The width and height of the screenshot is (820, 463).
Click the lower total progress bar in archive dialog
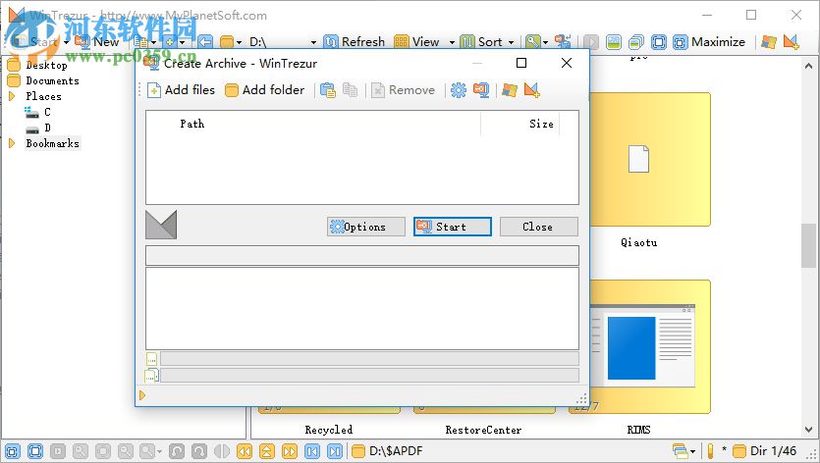[x=369, y=376]
